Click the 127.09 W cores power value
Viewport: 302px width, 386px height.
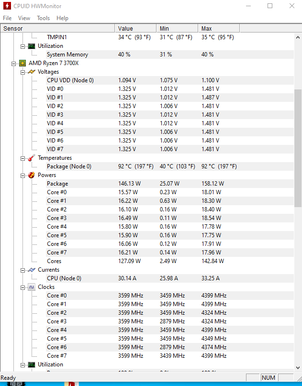(x=129, y=261)
